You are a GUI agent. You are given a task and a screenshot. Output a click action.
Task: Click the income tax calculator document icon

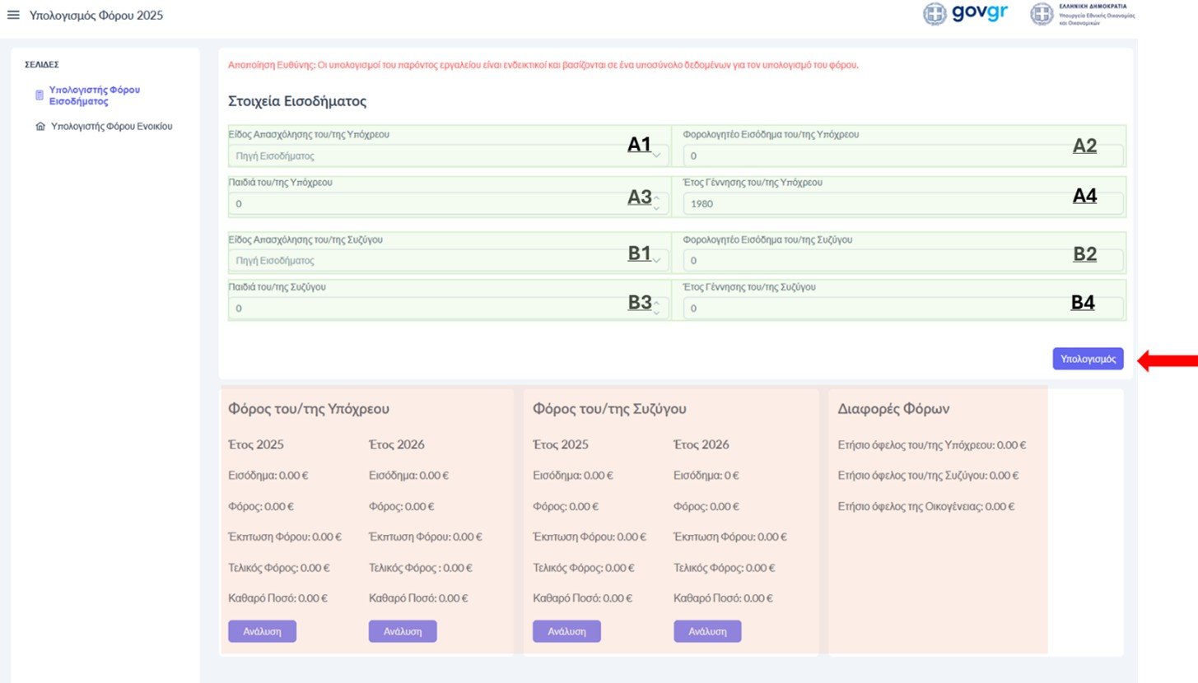pos(39,95)
